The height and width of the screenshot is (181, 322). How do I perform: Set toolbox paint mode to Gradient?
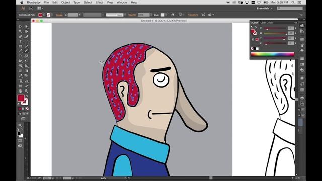tap(23, 109)
